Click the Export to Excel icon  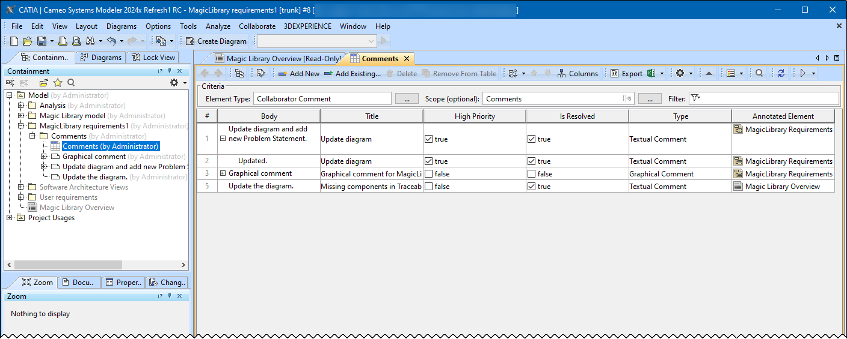pos(651,74)
